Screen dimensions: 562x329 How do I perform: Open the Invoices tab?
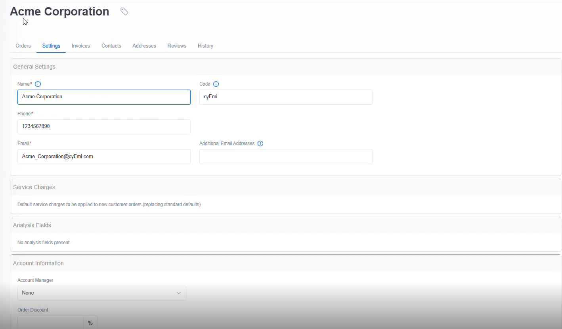pyautogui.click(x=80, y=46)
